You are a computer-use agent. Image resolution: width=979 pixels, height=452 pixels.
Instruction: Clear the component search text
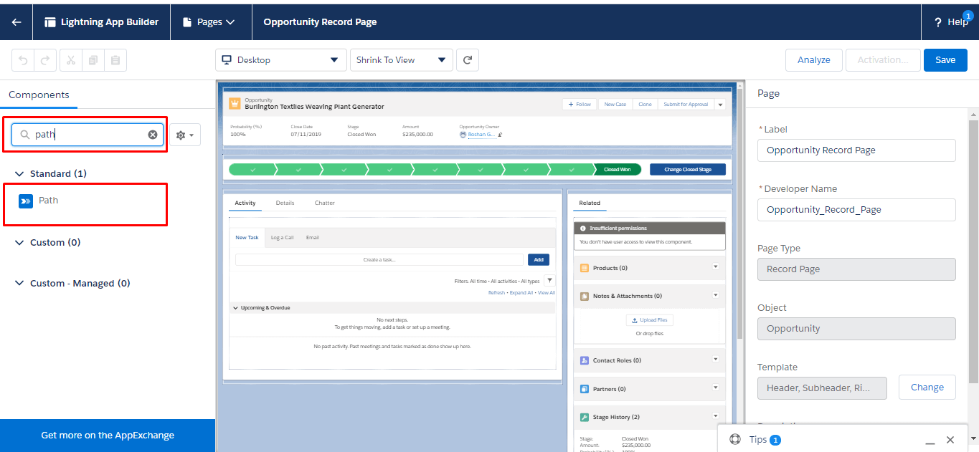pyautogui.click(x=153, y=135)
